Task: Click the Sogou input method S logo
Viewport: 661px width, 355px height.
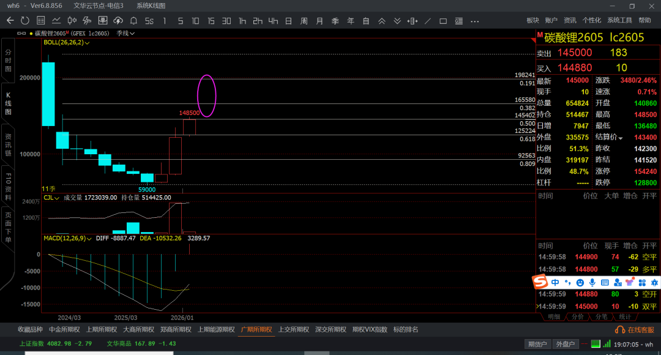Action: pyautogui.click(x=540, y=282)
